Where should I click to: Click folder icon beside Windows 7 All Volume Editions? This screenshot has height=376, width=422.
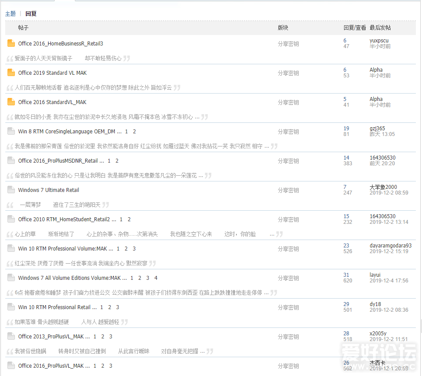coord(11,278)
